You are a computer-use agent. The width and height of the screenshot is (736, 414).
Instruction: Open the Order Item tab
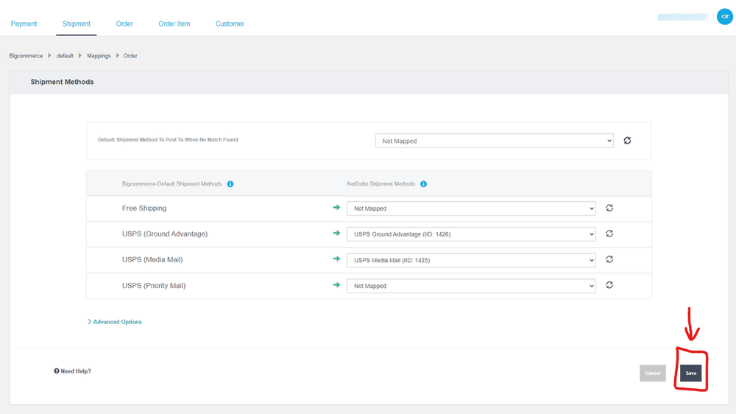pos(174,24)
